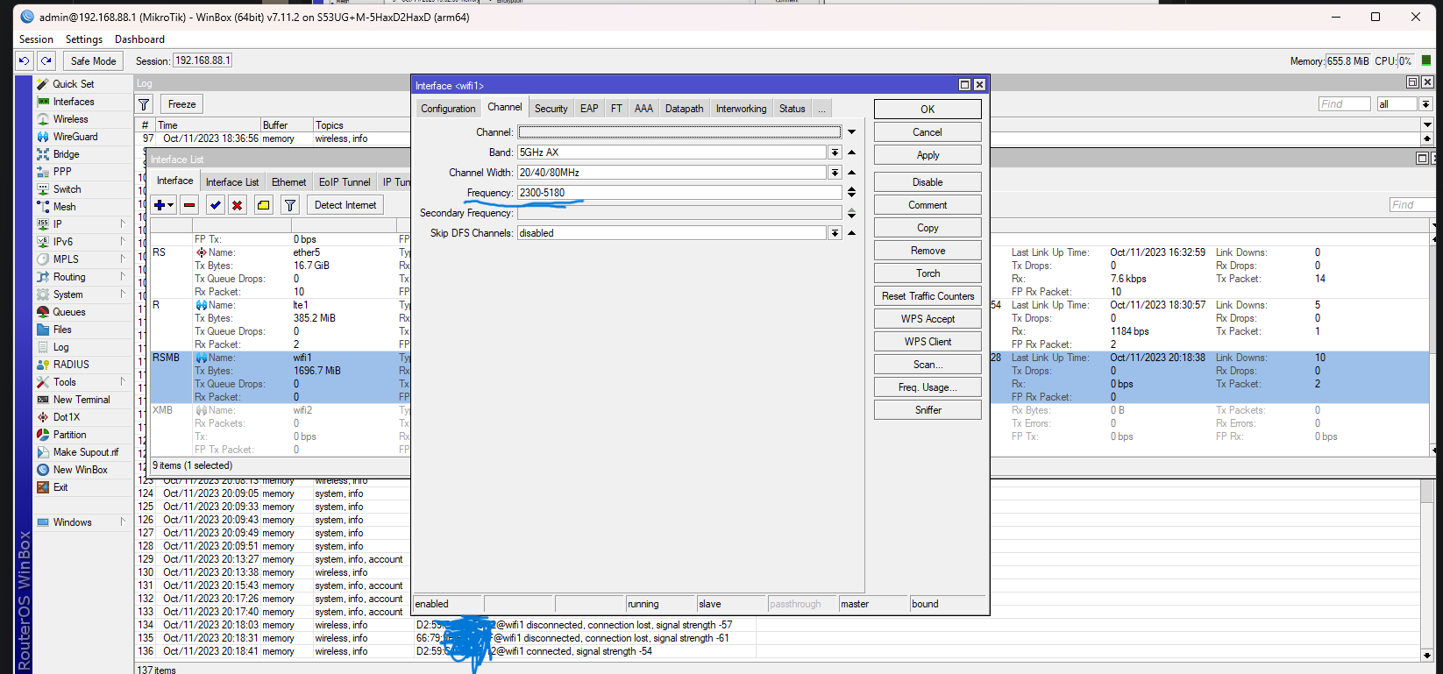Freeze the Log window
This screenshot has height=674, width=1443.
coord(182,104)
